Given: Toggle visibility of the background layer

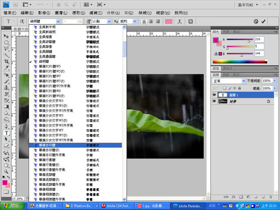Looking at the screenshot, I should [x=214, y=101].
